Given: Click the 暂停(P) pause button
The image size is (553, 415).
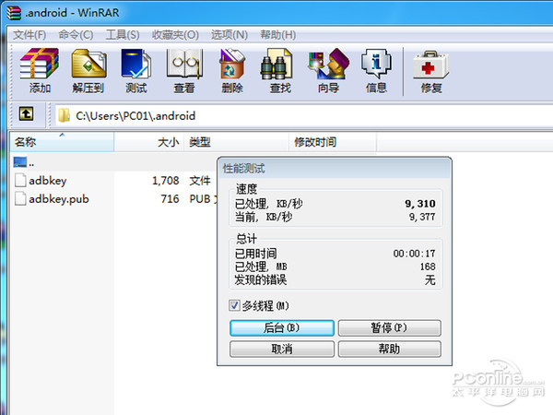Looking at the screenshot, I should [x=389, y=327].
